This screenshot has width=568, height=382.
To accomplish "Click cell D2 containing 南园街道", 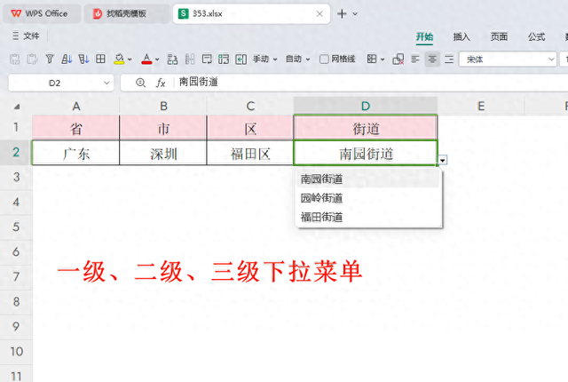I will (x=366, y=153).
